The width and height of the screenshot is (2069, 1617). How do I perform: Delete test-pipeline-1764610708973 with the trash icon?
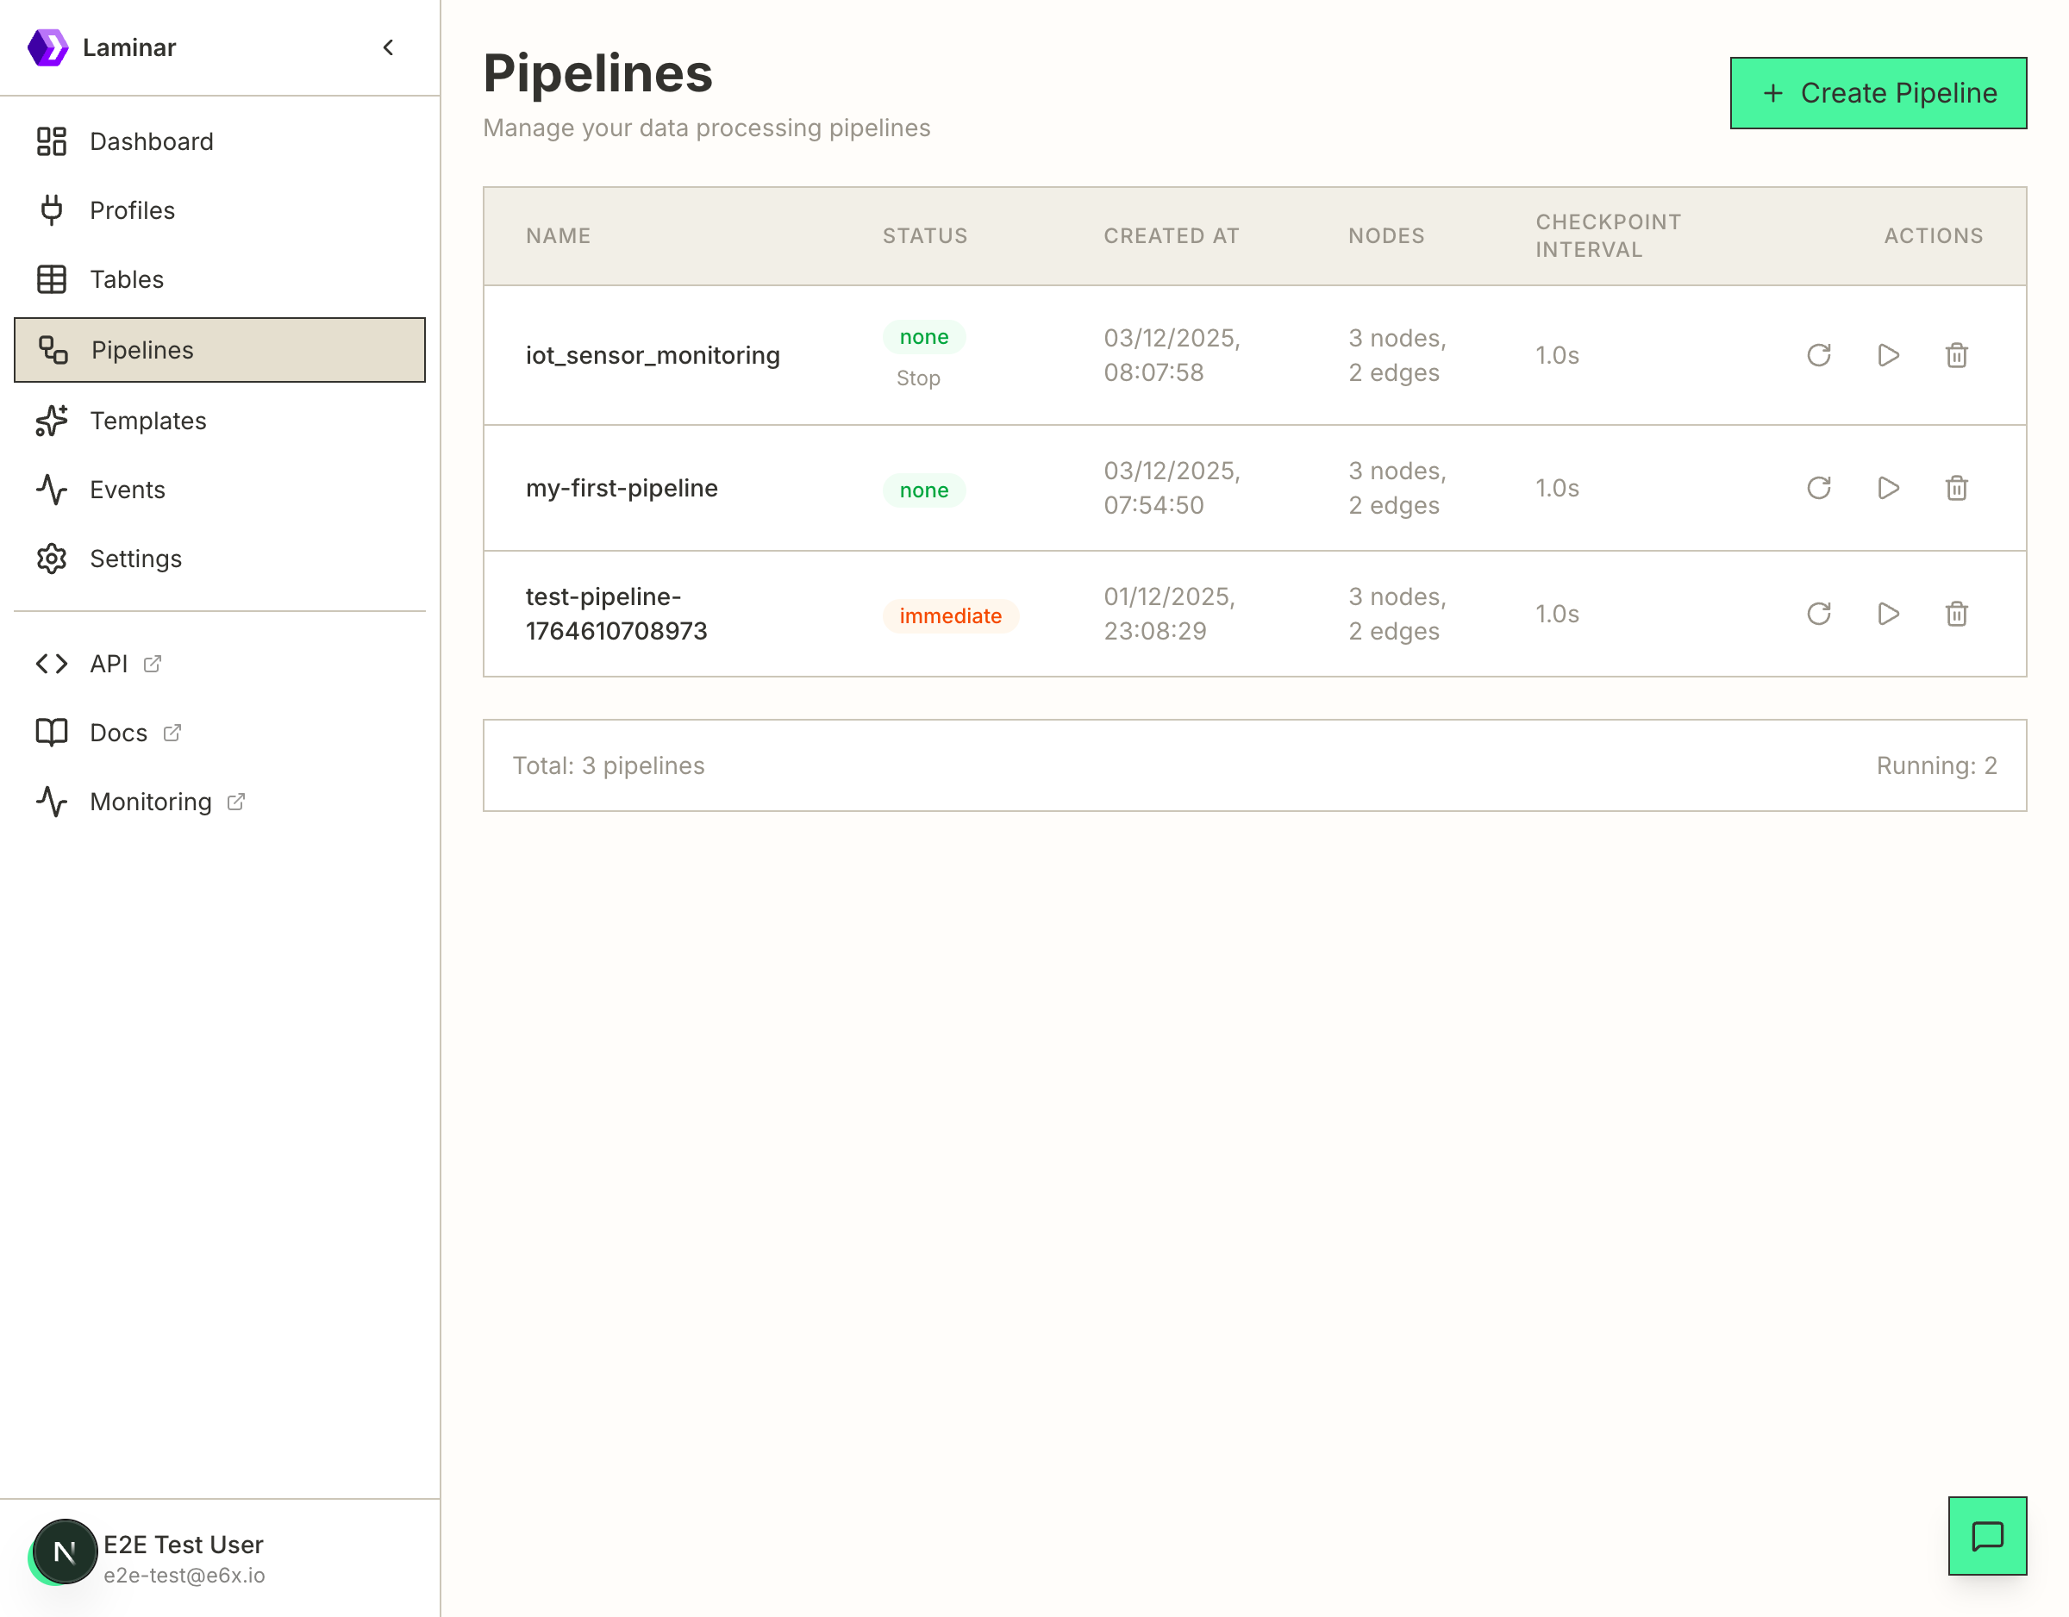(x=1957, y=614)
